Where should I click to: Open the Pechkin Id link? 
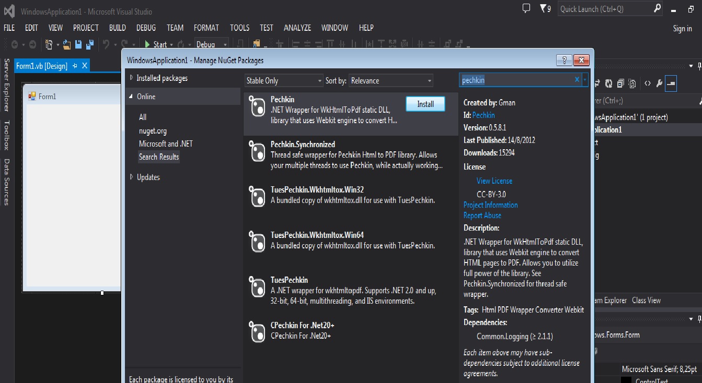484,115
